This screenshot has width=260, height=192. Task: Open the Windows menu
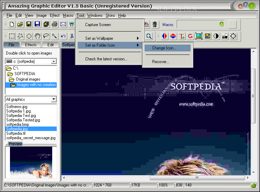pos(95,15)
